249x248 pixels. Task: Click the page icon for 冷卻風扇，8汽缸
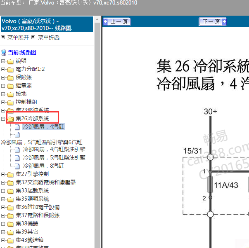tap(17, 166)
